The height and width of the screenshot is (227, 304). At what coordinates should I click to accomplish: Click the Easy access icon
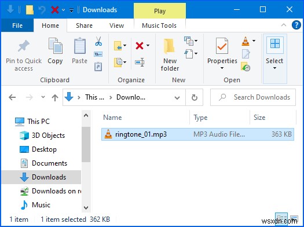pos(189,53)
